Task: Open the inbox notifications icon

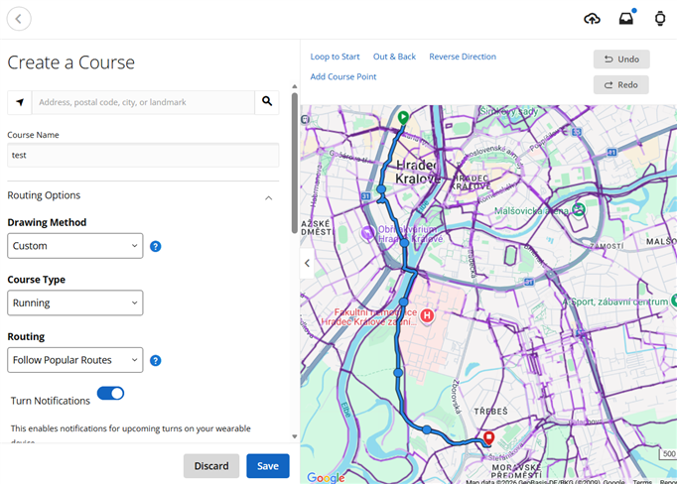Action: click(x=625, y=19)
